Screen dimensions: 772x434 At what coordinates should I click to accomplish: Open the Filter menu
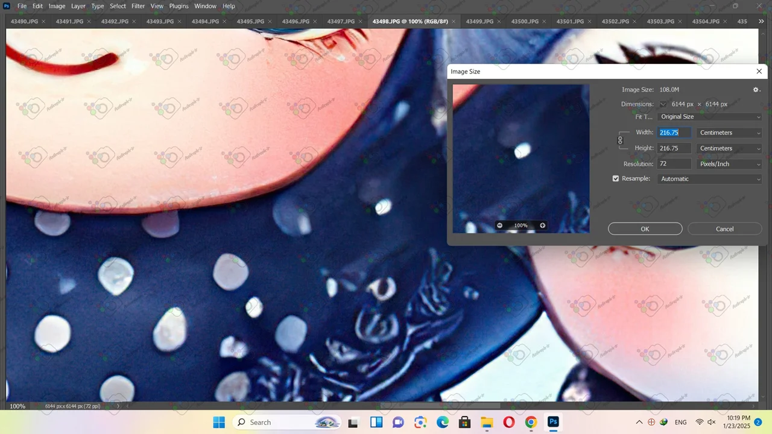138,6
